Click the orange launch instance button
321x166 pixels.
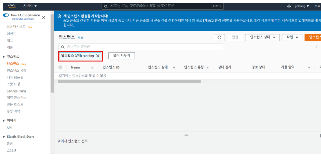tap(313, 37)
